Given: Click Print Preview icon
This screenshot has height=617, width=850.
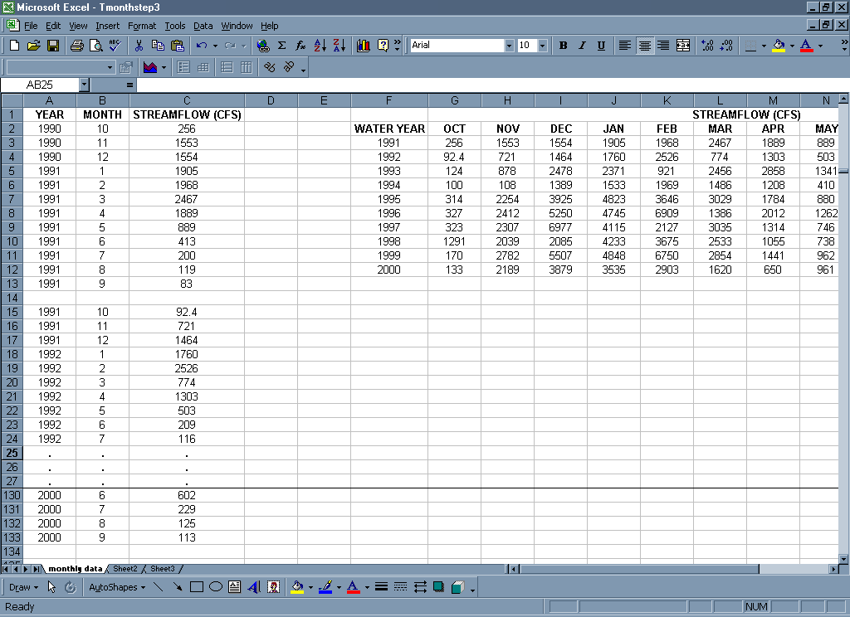Looking at the screenshot, I should pos(95,46).
